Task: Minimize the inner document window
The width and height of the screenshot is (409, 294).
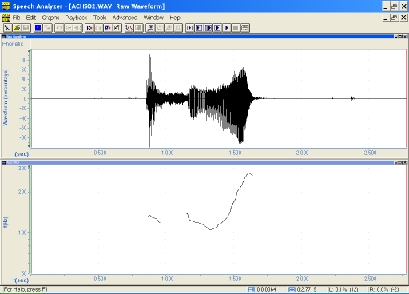Action: tap(386, 18)
